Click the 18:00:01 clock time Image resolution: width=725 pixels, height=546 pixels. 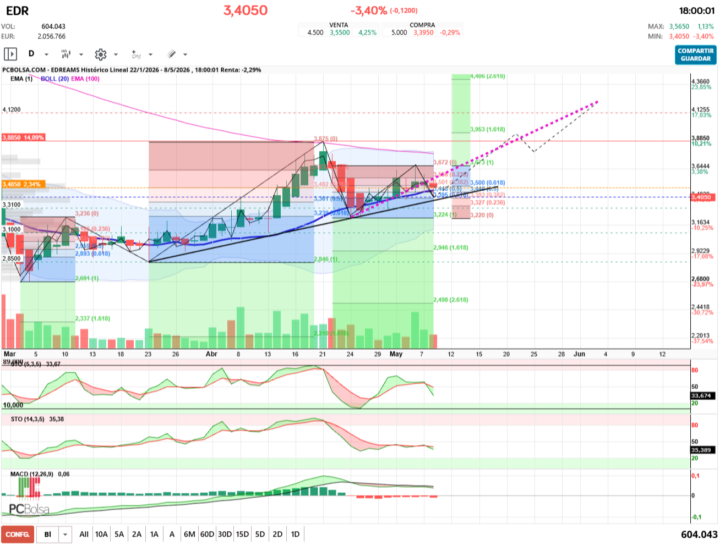tap(697, 10)
